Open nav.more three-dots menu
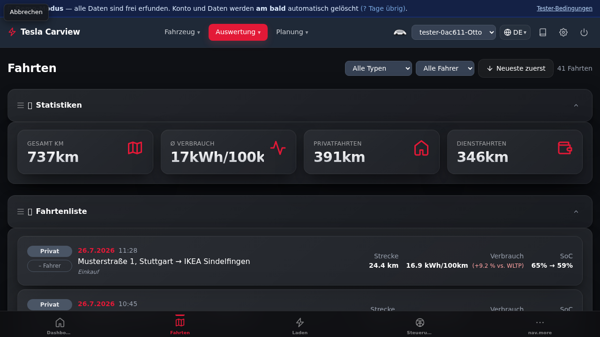The width and height of the screenshot is (600, 337). 540,326
